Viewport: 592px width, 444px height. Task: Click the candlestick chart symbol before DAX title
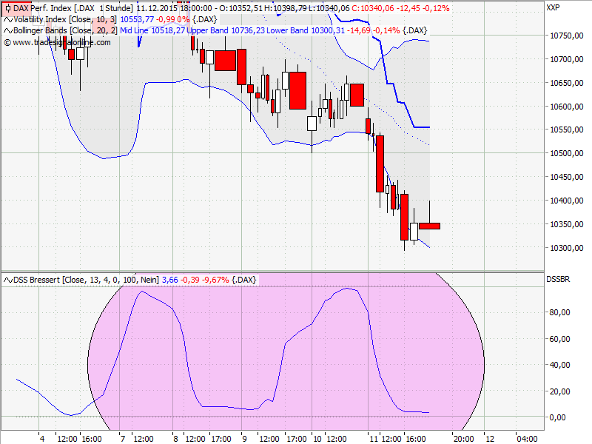pyautogui.click(x=7, y=7)
